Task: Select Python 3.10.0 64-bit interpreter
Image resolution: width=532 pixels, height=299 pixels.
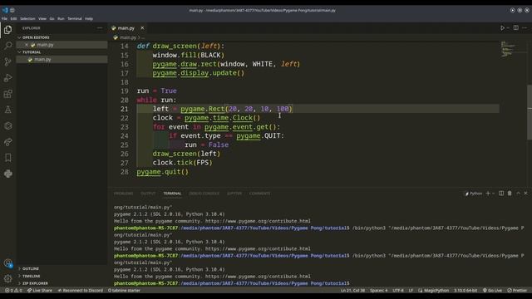Action: click(x=465, y=290)
